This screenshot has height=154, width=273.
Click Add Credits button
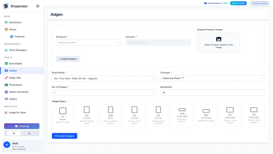[x=238, y=3]
